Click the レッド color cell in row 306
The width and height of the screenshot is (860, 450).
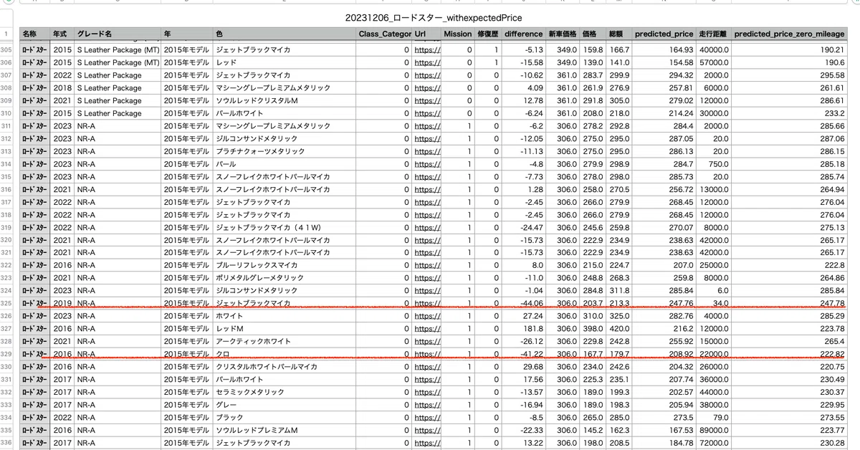tap(285, 62)
